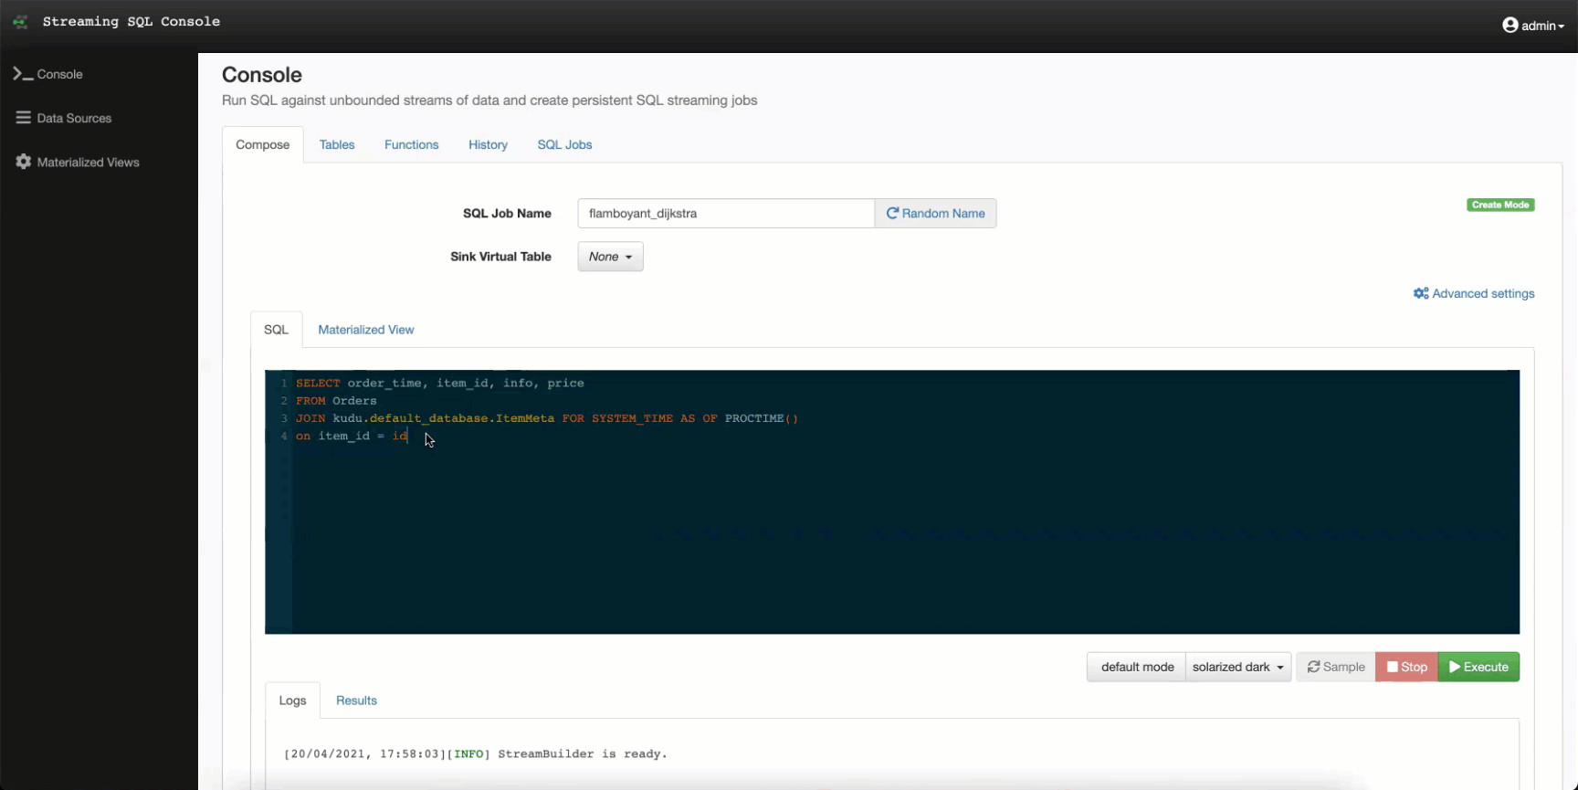Open Advanced settings gear link
Image resolution: width=1578 pixels, height=790 pixels.
click(1473, 293)
